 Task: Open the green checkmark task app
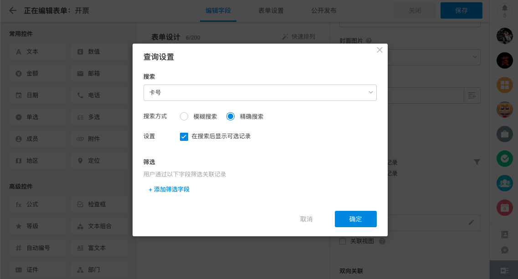(504, 159)
